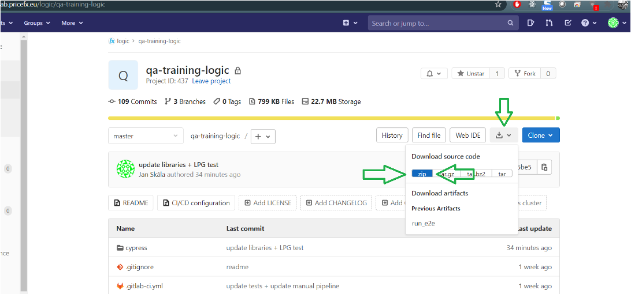Open the cypress folder

pos(136,248)
